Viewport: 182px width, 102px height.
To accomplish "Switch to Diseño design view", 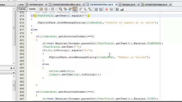I will [x=32, y=9].
